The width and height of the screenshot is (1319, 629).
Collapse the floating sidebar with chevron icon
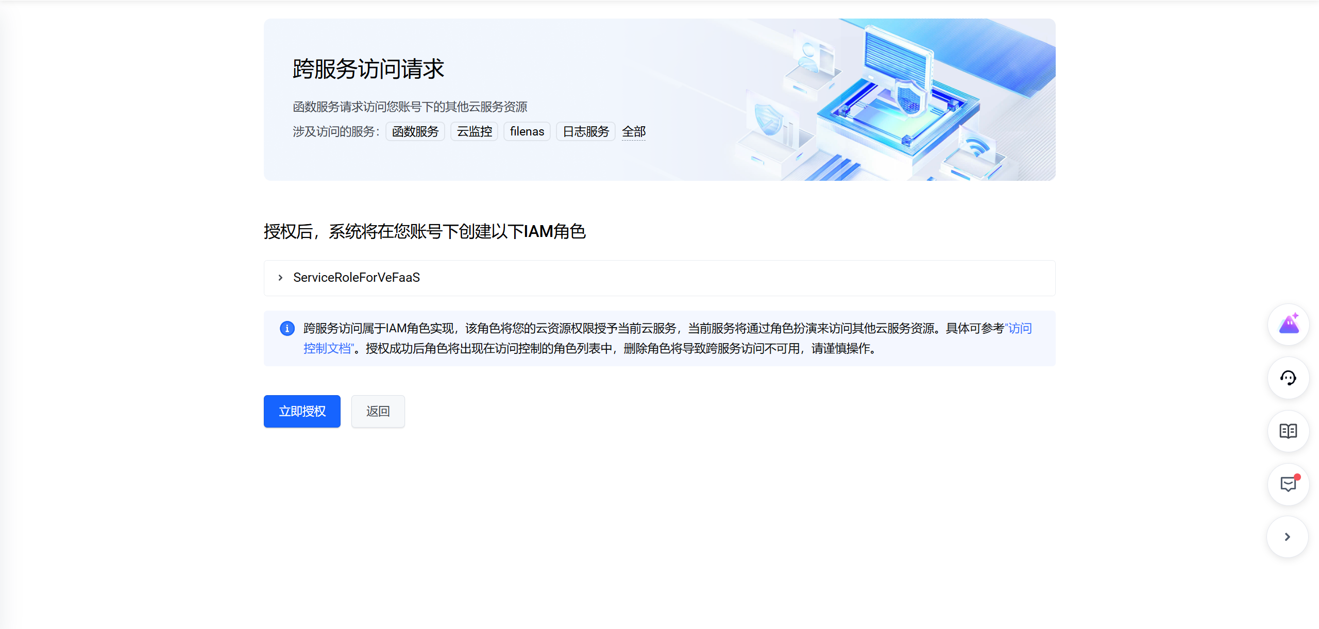1287,537
